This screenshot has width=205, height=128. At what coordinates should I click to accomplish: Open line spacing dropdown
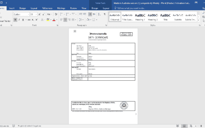(81, 20)
